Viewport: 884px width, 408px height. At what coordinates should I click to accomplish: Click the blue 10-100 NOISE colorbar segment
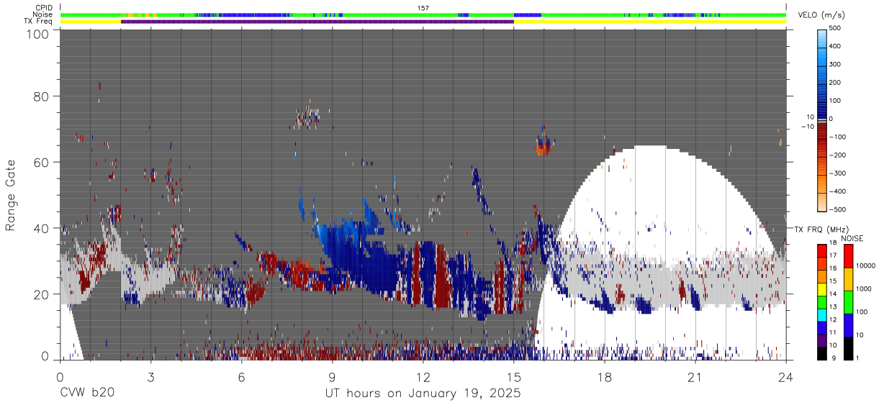click(847, 325)
